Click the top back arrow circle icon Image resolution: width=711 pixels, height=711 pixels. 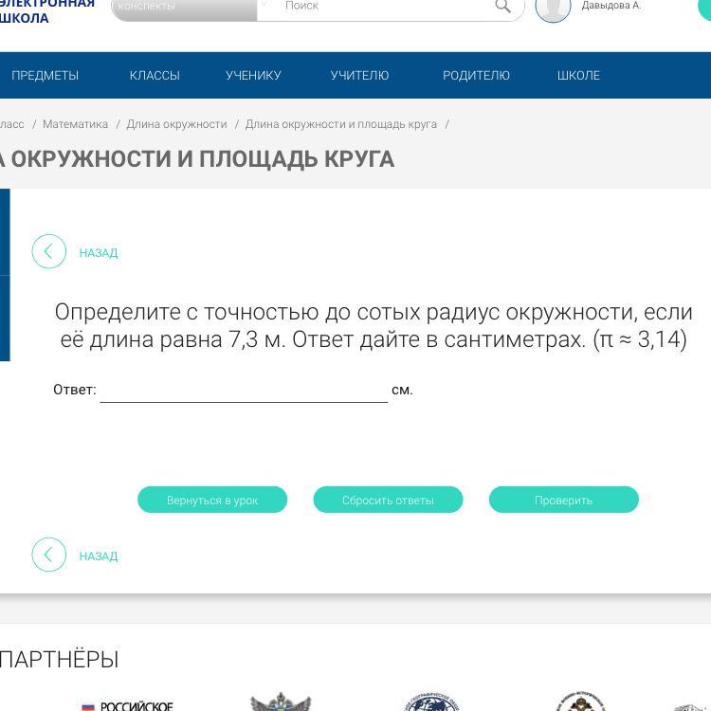point(49,252)
